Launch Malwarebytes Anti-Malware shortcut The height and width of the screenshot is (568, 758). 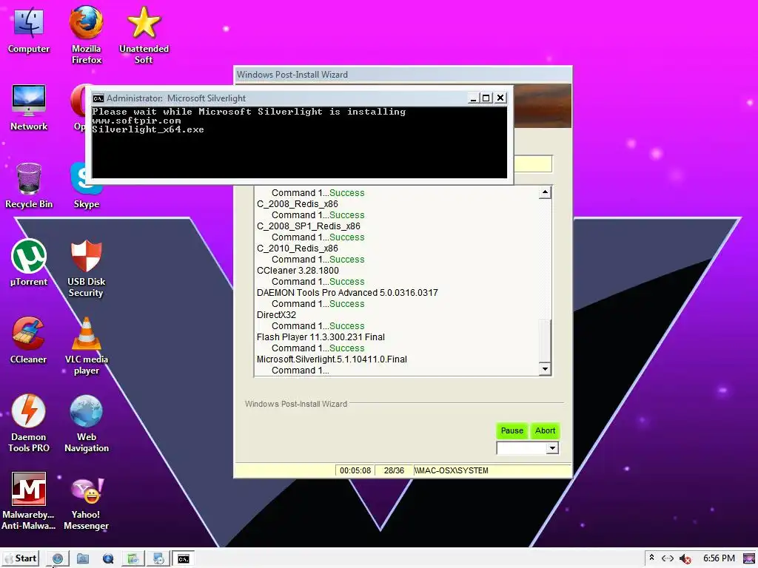point(29,501)
